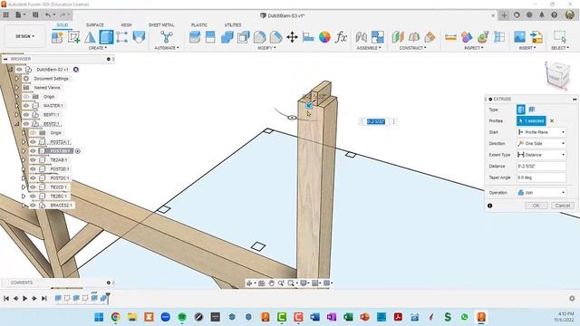Open the data panel grid icon
The height and width of the screenshot is (326, 580).
(x=6, y=15)
